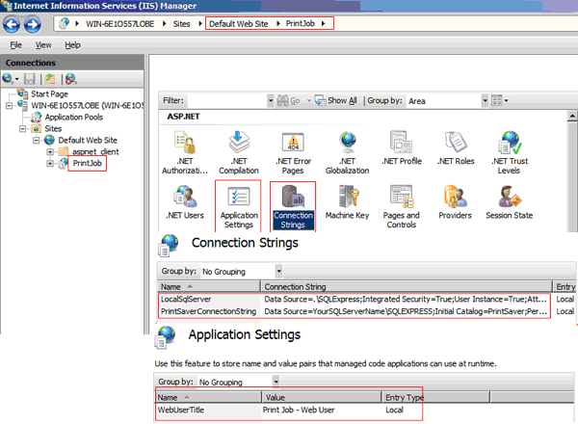Click the Delete Connection icon
This screenshot has width=578, height=424.
click(70, 78)
